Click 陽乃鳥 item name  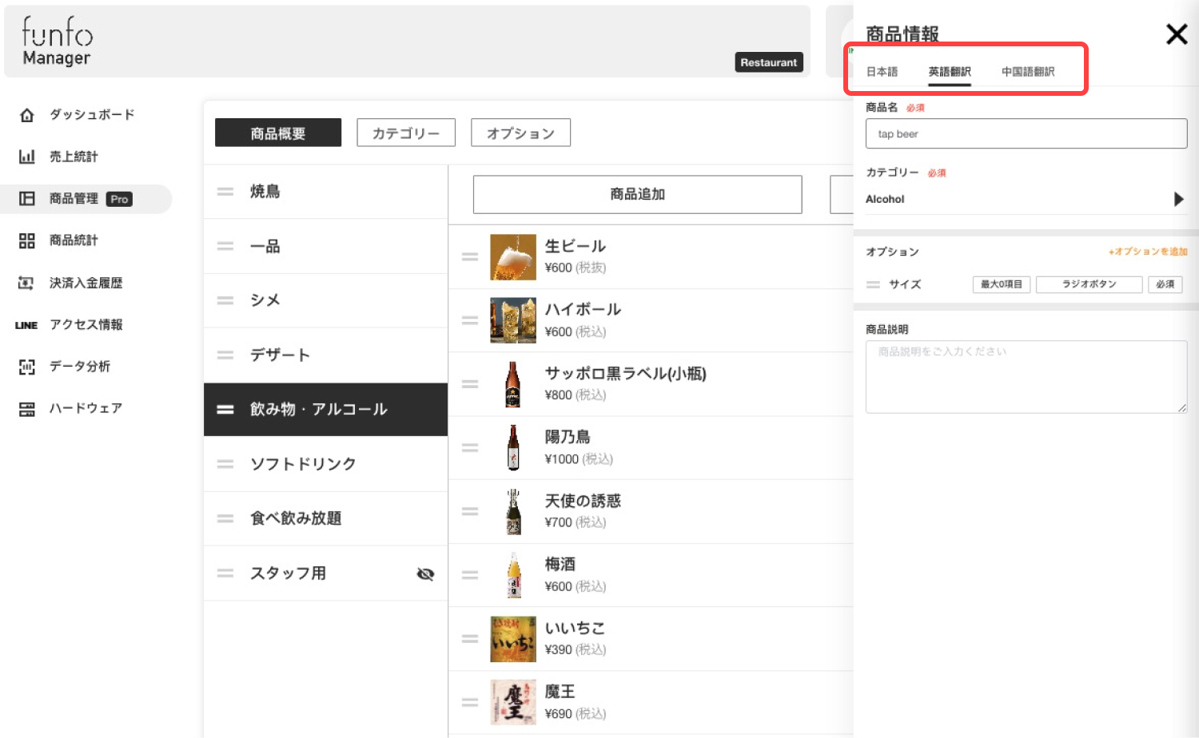[568, 437]
